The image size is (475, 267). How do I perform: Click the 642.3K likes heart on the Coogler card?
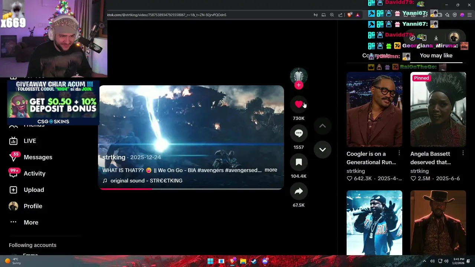pos(349,178)
